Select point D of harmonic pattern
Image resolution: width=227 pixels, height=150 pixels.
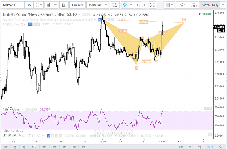click(x=184, y=20)
